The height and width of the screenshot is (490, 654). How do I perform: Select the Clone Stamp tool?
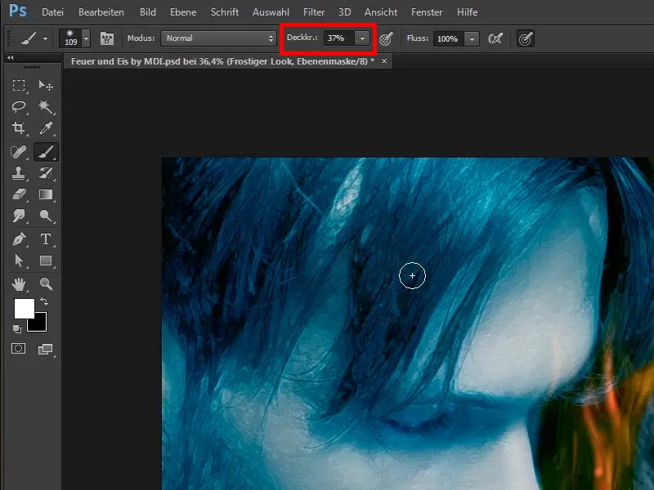tap(18, 173)
